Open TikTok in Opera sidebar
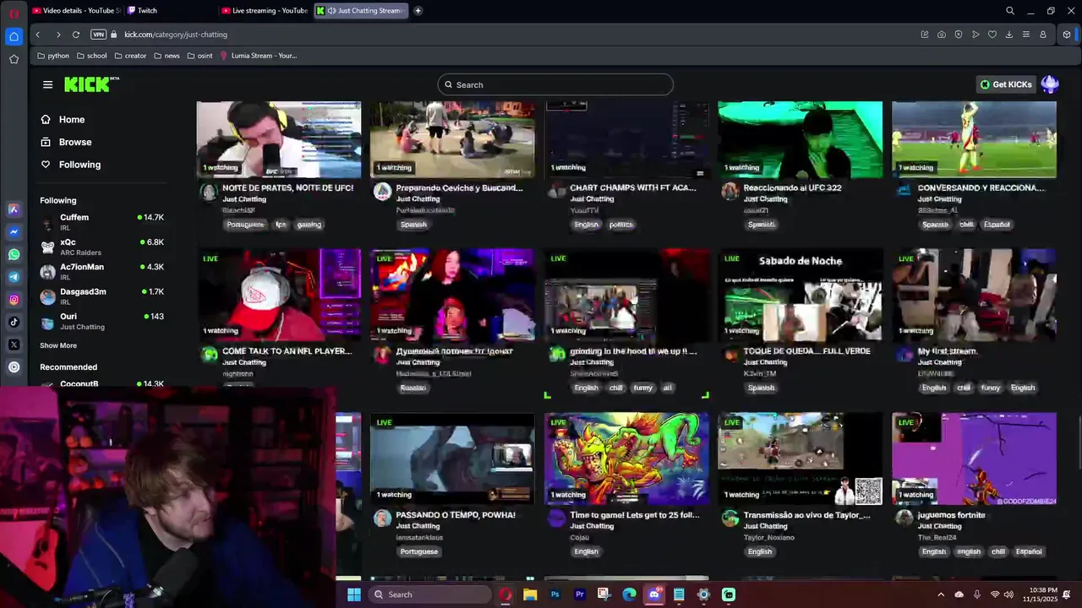Screen dimensions: 1082x608 (14, 322)
